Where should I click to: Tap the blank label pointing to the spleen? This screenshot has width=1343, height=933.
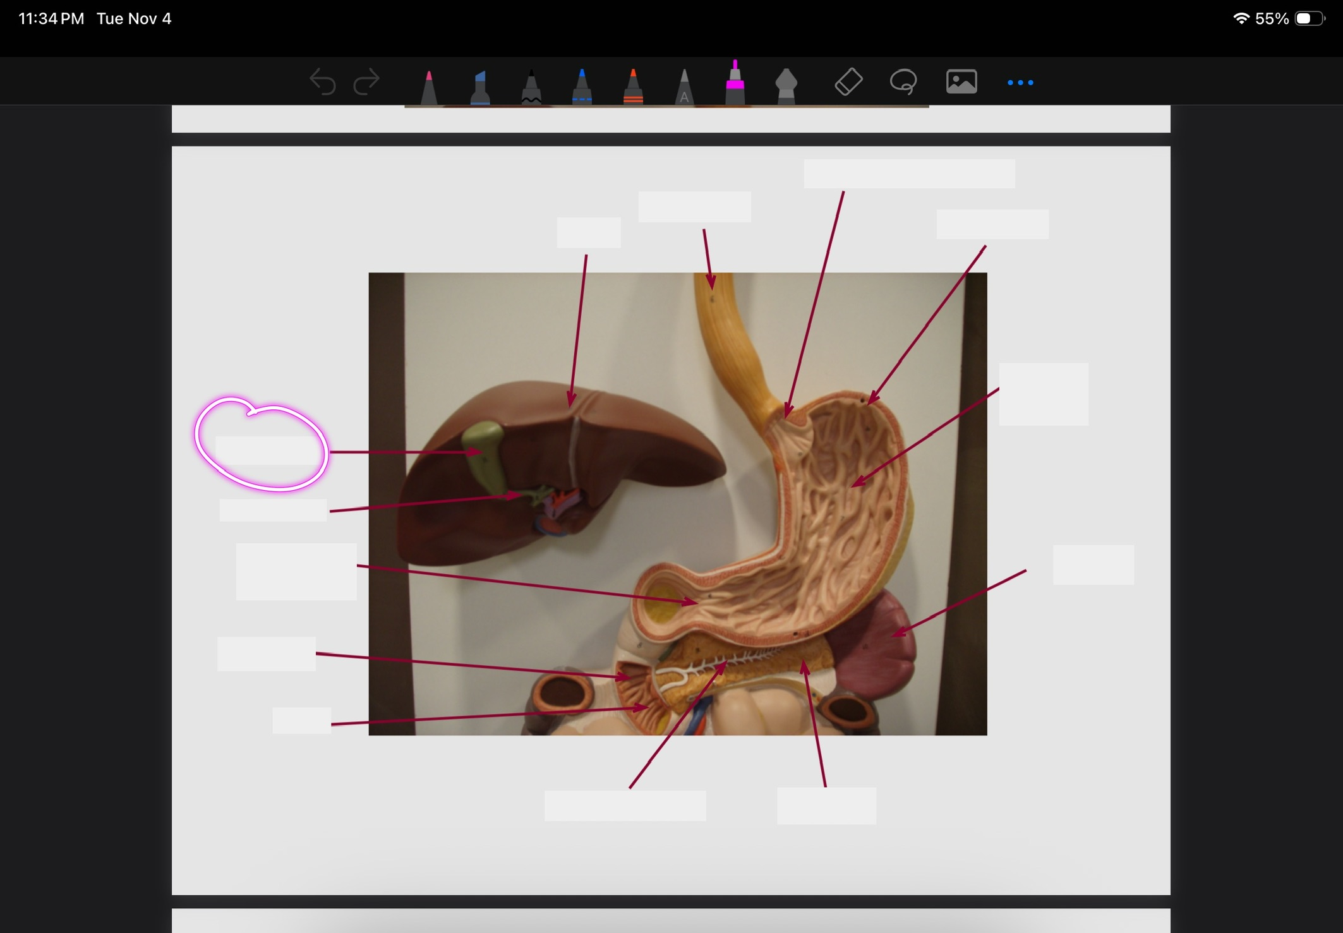click(1093, 565)
